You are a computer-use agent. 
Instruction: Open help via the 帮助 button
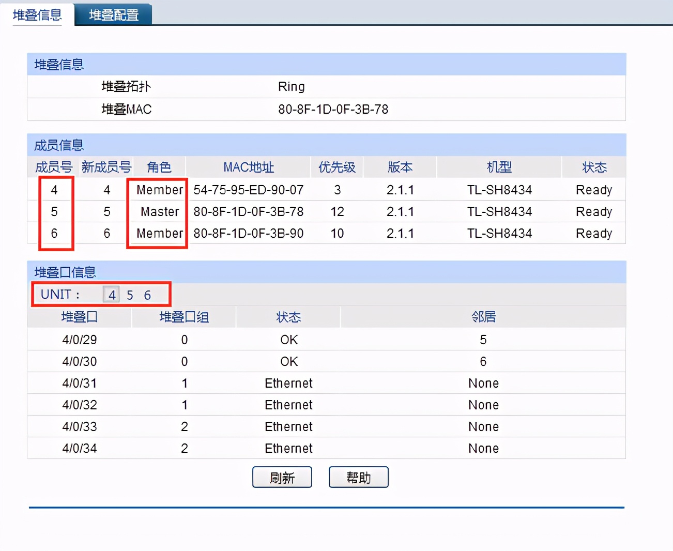click(x=358, y=477)
